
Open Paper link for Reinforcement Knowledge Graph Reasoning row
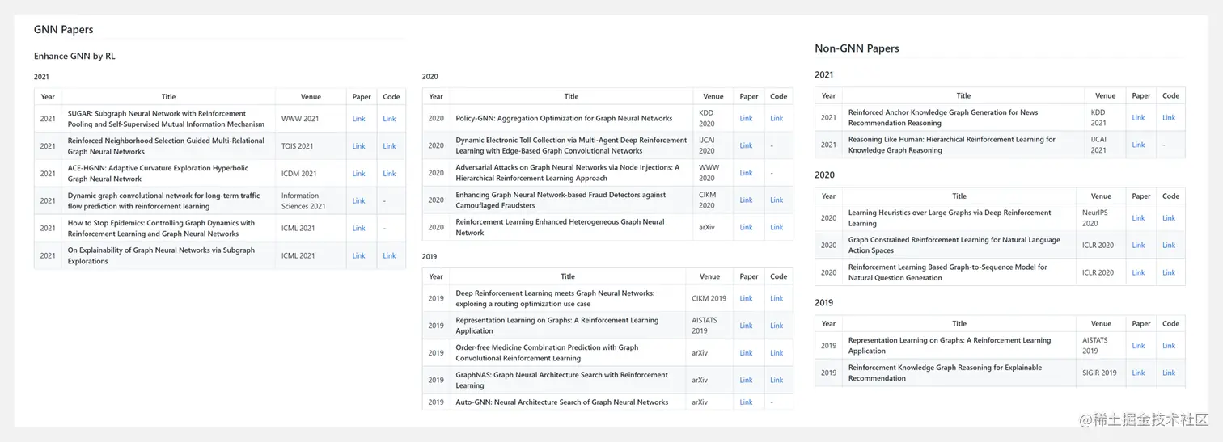click(x=1138, y=373)
